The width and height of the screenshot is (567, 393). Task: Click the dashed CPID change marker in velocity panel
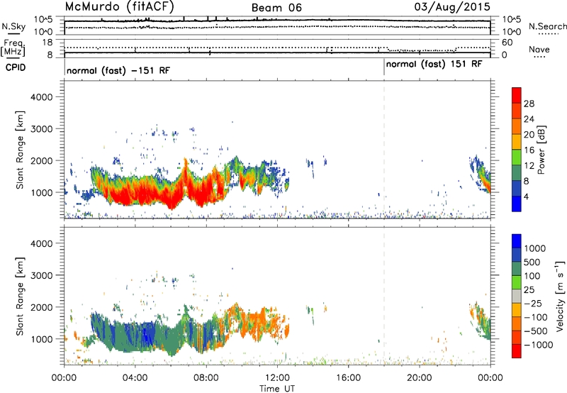[384, 297]
